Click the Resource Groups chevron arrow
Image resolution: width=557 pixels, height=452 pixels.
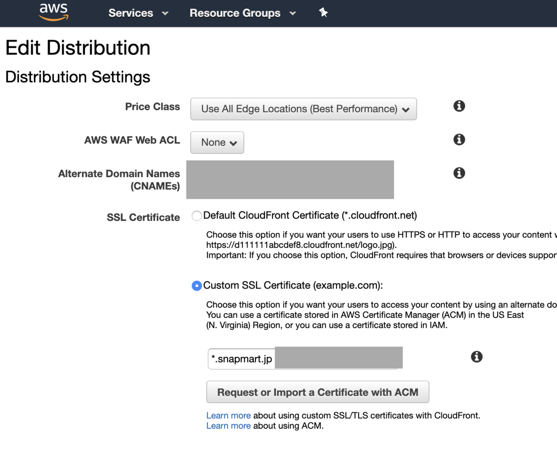[x=292, y=13]
